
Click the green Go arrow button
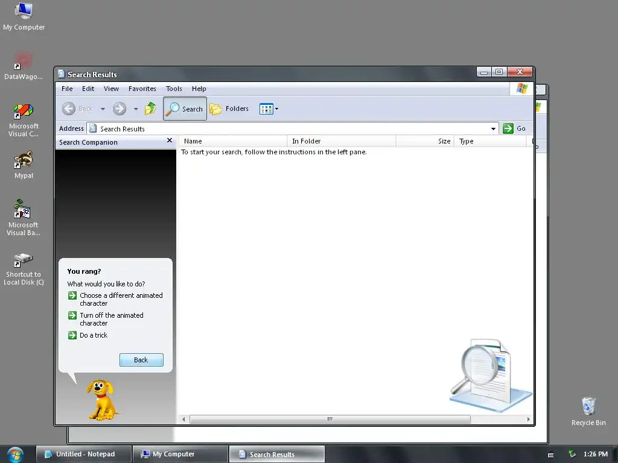point(508,128)
